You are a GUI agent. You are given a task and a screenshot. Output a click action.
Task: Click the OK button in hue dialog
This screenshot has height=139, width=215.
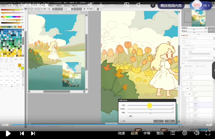(158, 121)
